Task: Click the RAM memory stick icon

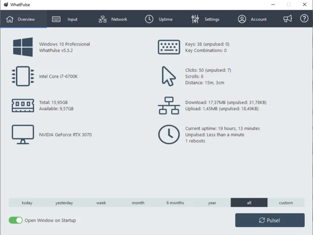Action: (x=23, y=105)
